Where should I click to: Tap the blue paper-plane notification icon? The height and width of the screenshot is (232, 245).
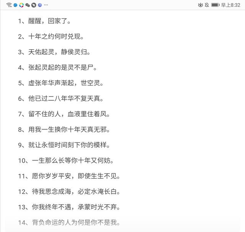pyautogui.click(x=15, y=5)
